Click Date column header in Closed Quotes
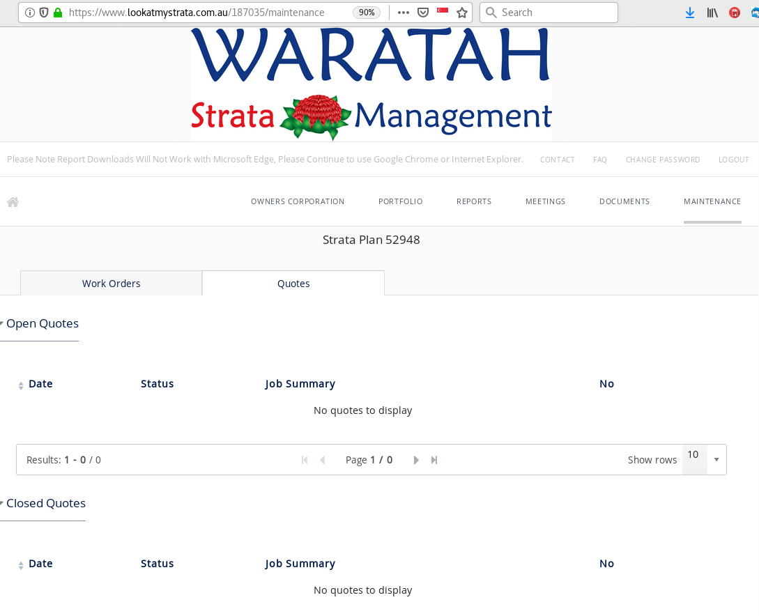This screenshot has width=759, height=616. click(40, 563)
